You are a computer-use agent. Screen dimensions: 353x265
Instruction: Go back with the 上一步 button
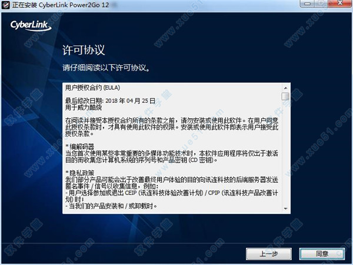(x=269, y=254)
